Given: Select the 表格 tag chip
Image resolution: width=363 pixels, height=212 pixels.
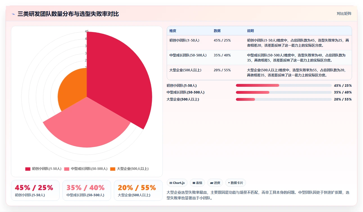Looking at the screenshot, I should (198, 183).
